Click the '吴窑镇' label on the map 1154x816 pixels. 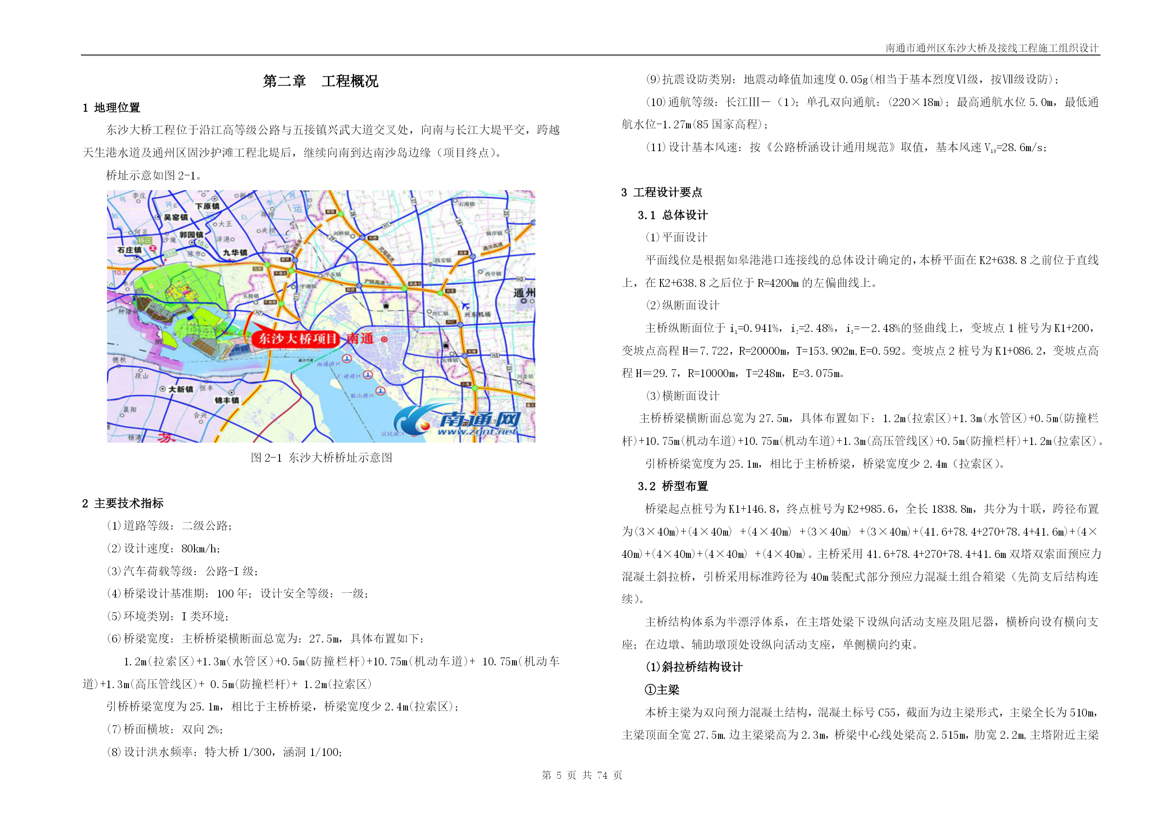click(x=175, y=217)
